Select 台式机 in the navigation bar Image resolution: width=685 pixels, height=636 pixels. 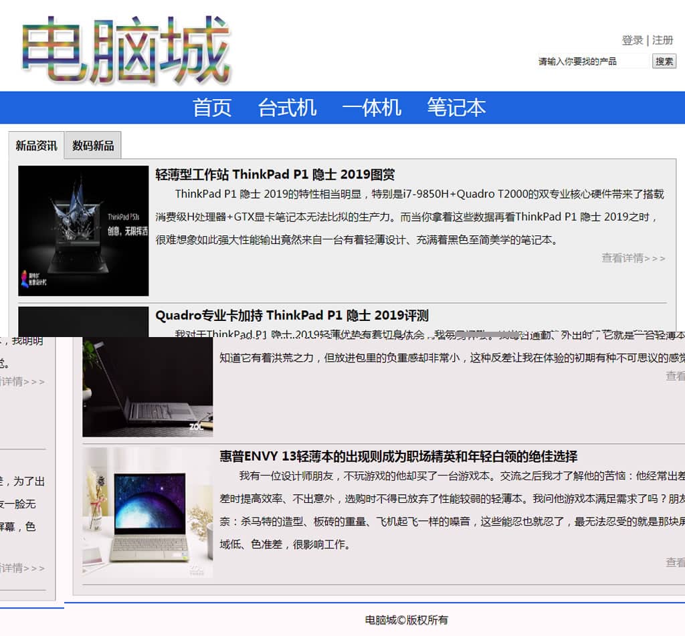click(x=287, y=108)
